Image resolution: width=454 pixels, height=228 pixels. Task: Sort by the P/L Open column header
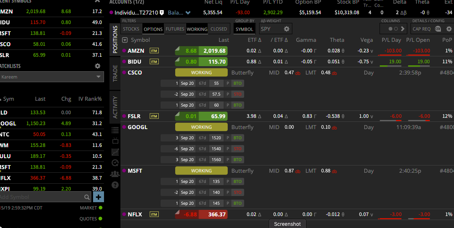pos(418,40)
